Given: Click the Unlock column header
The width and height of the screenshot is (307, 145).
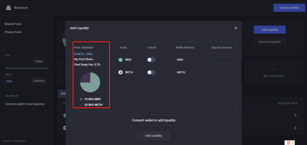Looking at the screenshot, I should pyautogui.click(x=152, y=47).
